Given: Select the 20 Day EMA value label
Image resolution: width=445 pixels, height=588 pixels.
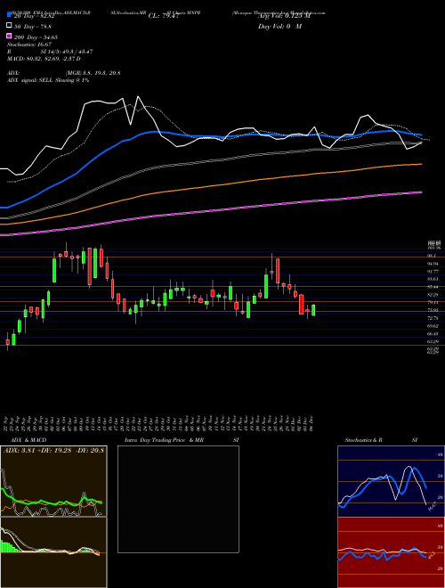Looking at the screenshot, I should pos(35,16).
